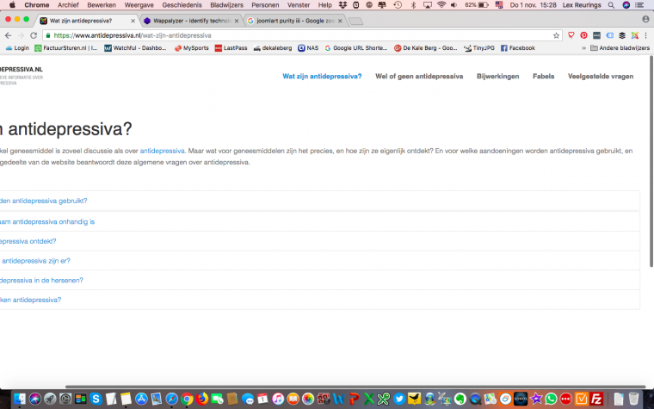The image size is (654, 409).
Task: Open Skype in the Dock
Action: pos(96,399)
